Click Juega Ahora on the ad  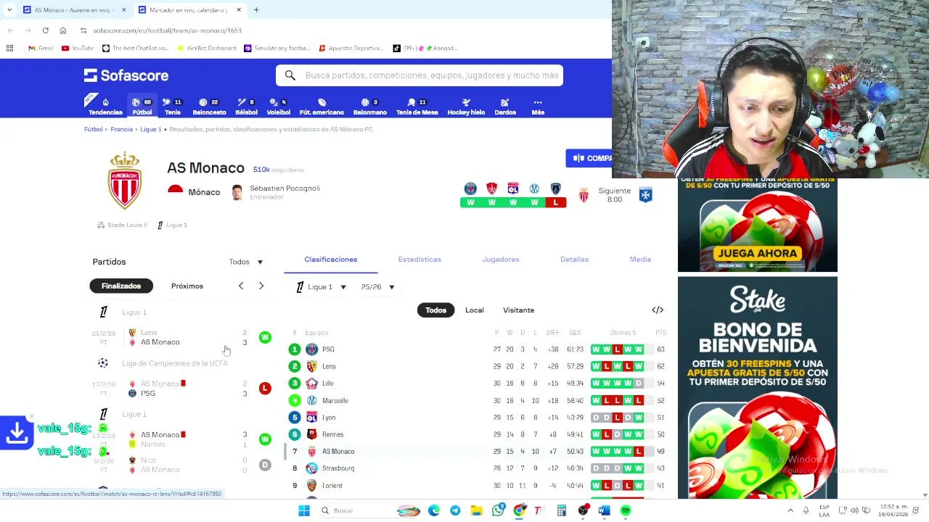coord(757,253)
